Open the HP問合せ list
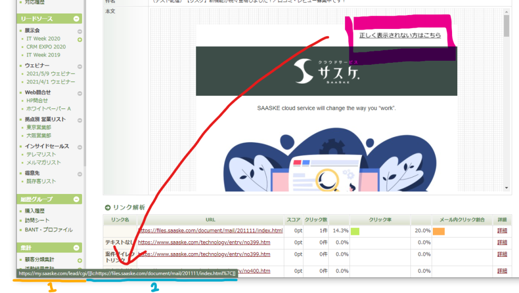Screen dimensions: 519x293 tap(37, 101)
